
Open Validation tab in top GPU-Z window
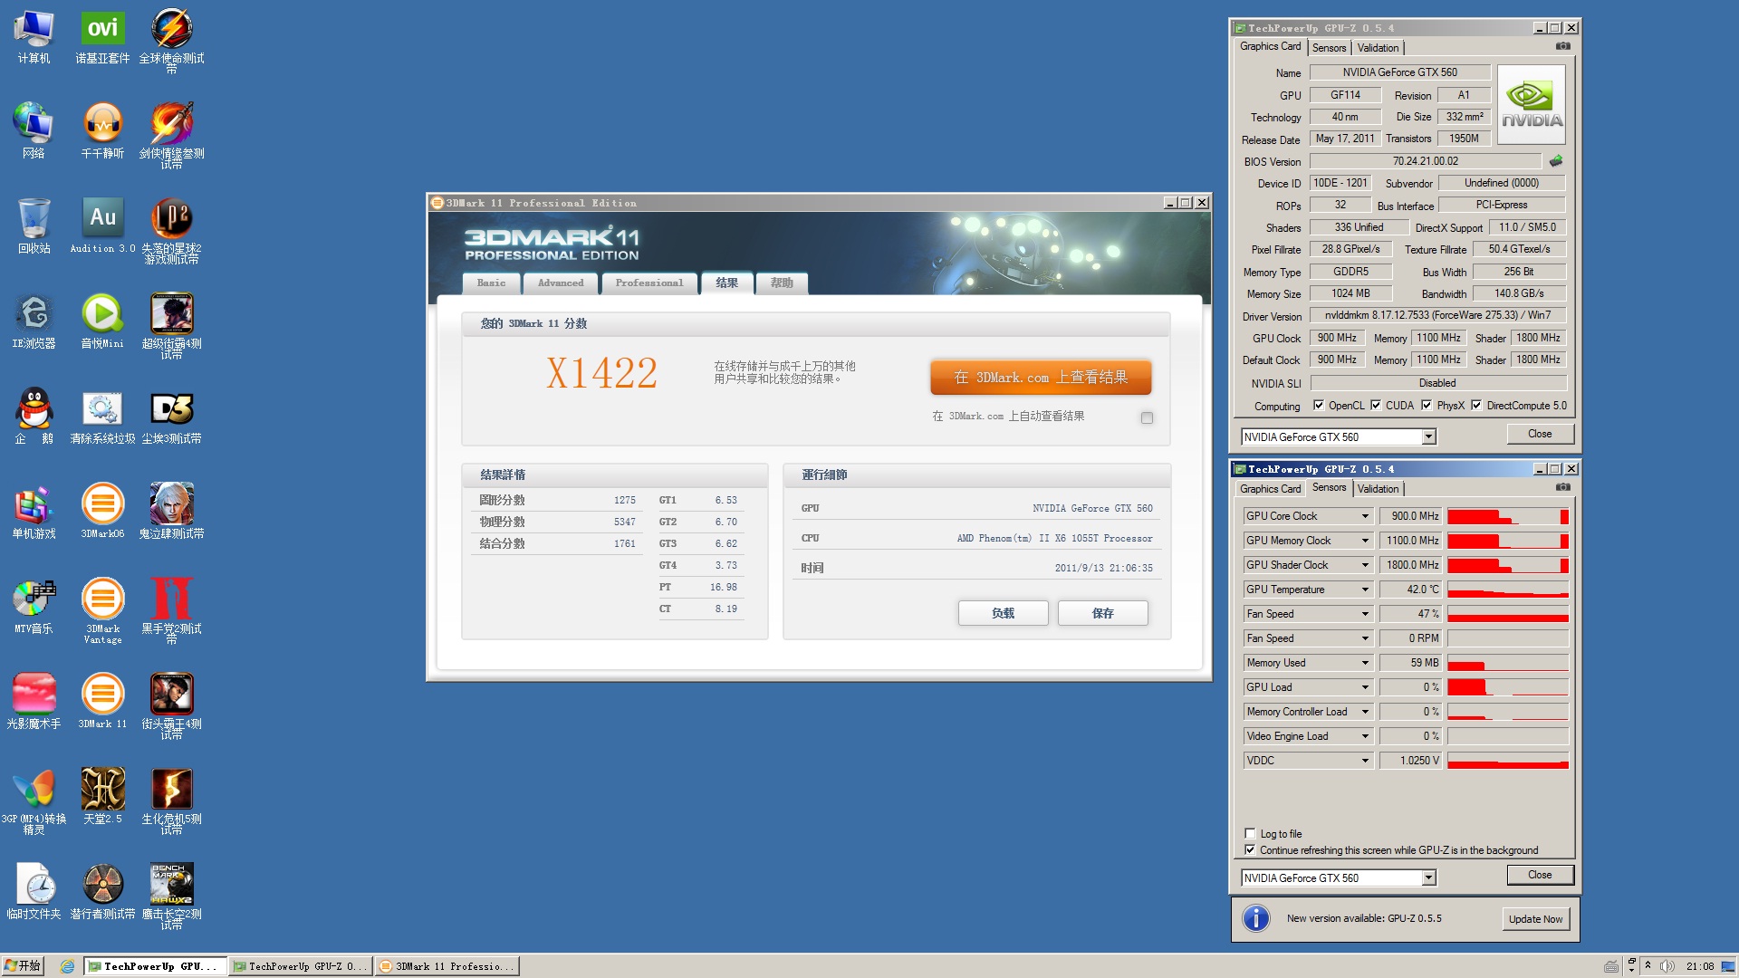click(x=1378, y=48)
